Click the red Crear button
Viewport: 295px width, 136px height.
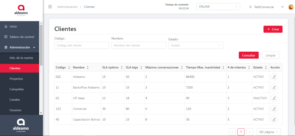[273, 29]
